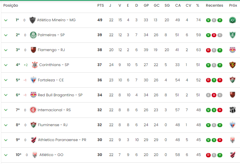Image resolution: width=240 pixels, height=164 pixels.
Task: Open the Internacional - RS team link
Action: click(54, 110)
